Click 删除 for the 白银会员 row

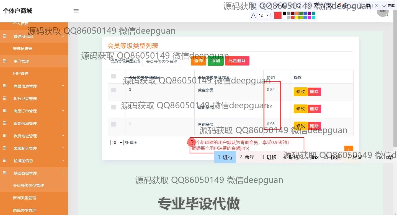(x=314, y=109)
